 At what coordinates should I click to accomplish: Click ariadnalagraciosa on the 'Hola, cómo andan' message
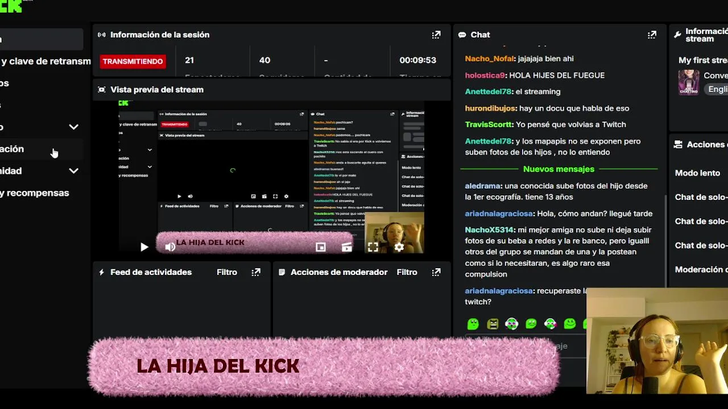[x=499, y=213]
